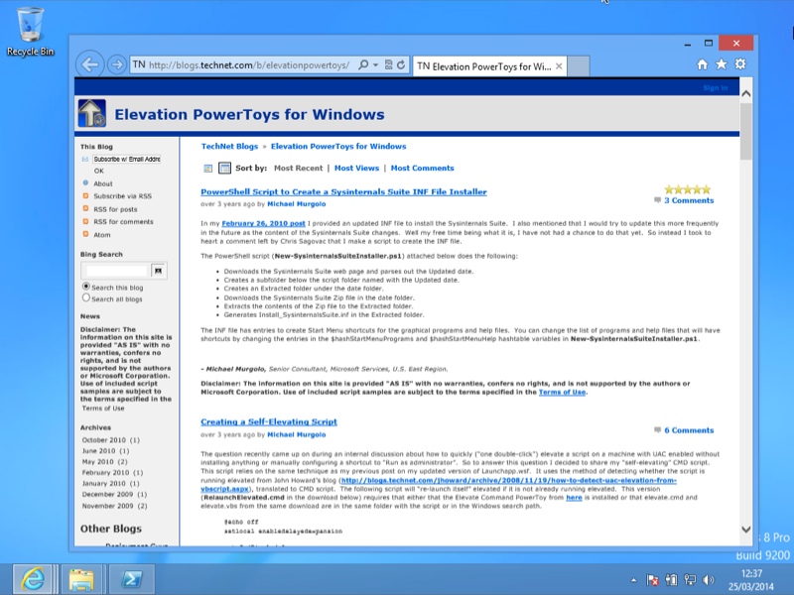794x595 pixels.
Task: Open the TechNet Blogs breadcrumb link
Action: pos(229,146)
